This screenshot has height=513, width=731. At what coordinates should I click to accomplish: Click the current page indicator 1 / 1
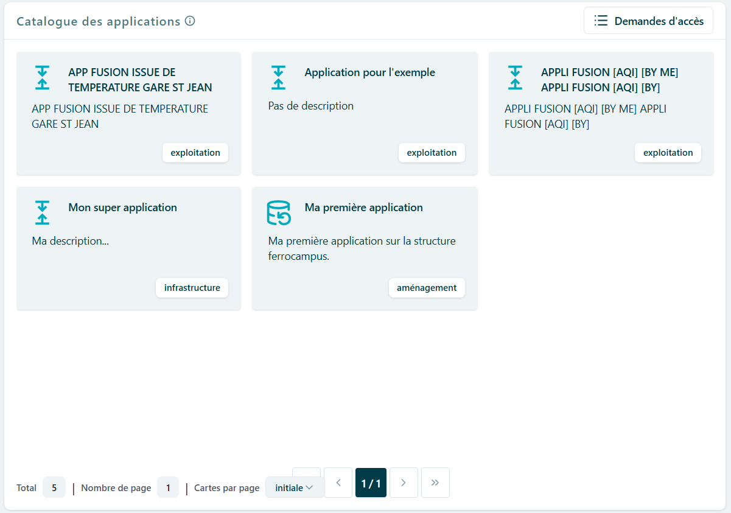click(x=371, y=483)
